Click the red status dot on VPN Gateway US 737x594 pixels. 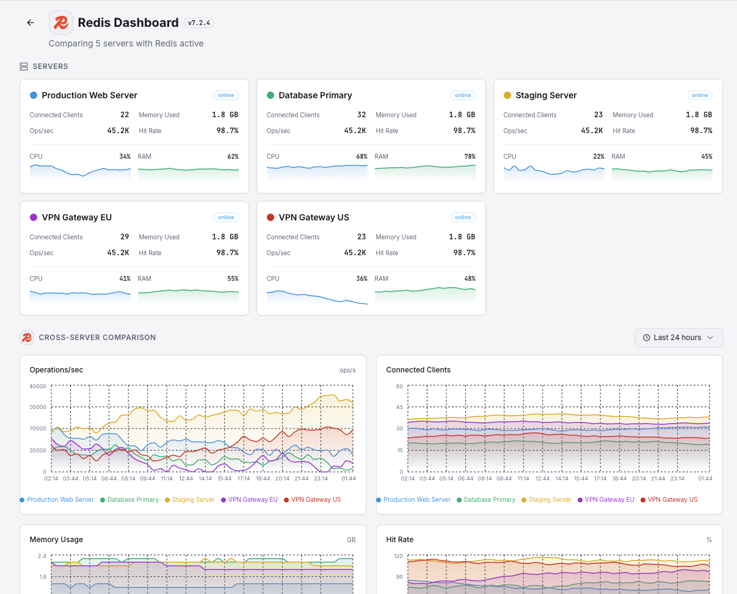pyautogui.click(x=270, y=217)
